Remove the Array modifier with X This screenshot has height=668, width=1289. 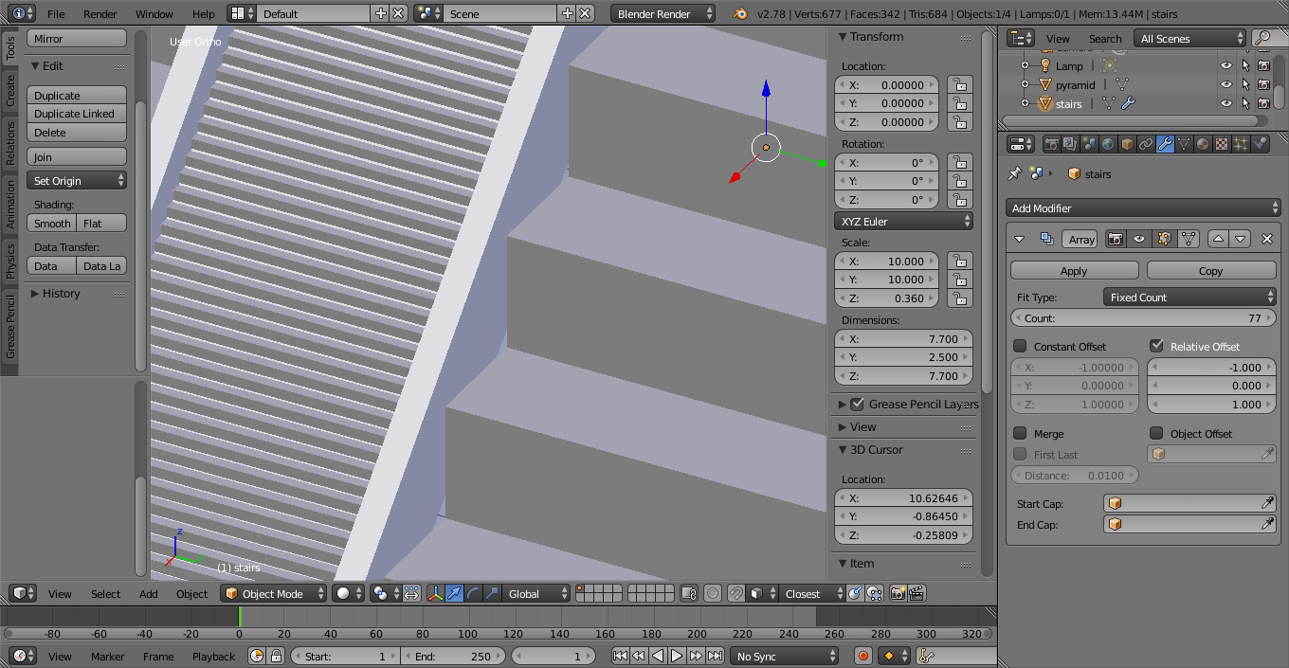click(1266, 239)
